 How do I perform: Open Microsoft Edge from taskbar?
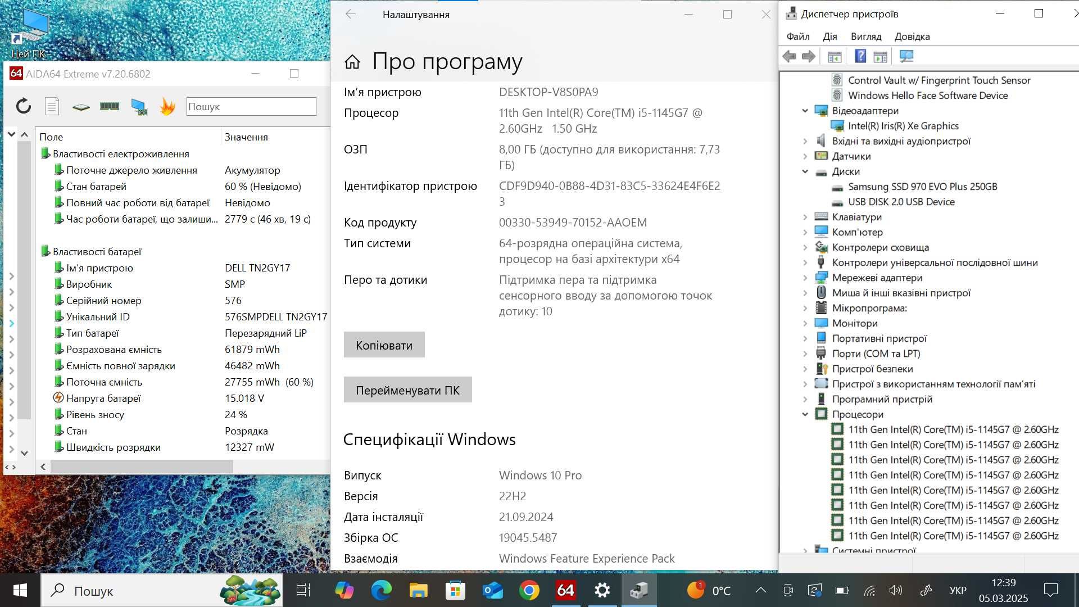pos(382,590)
